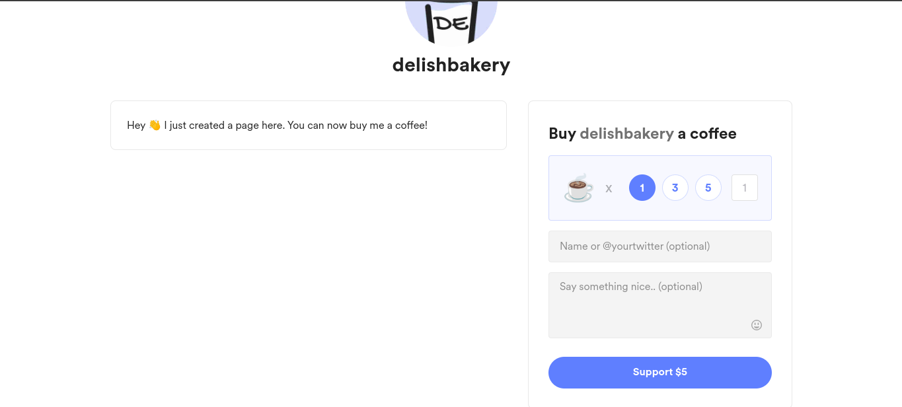Click the "a coffee" heading text
Screen dimensions: 902x407
pos(707,133)
